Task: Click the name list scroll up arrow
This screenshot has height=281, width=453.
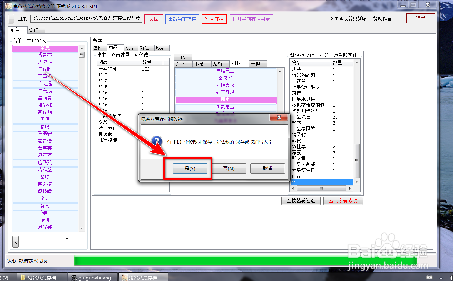Action: coord(82,48)
